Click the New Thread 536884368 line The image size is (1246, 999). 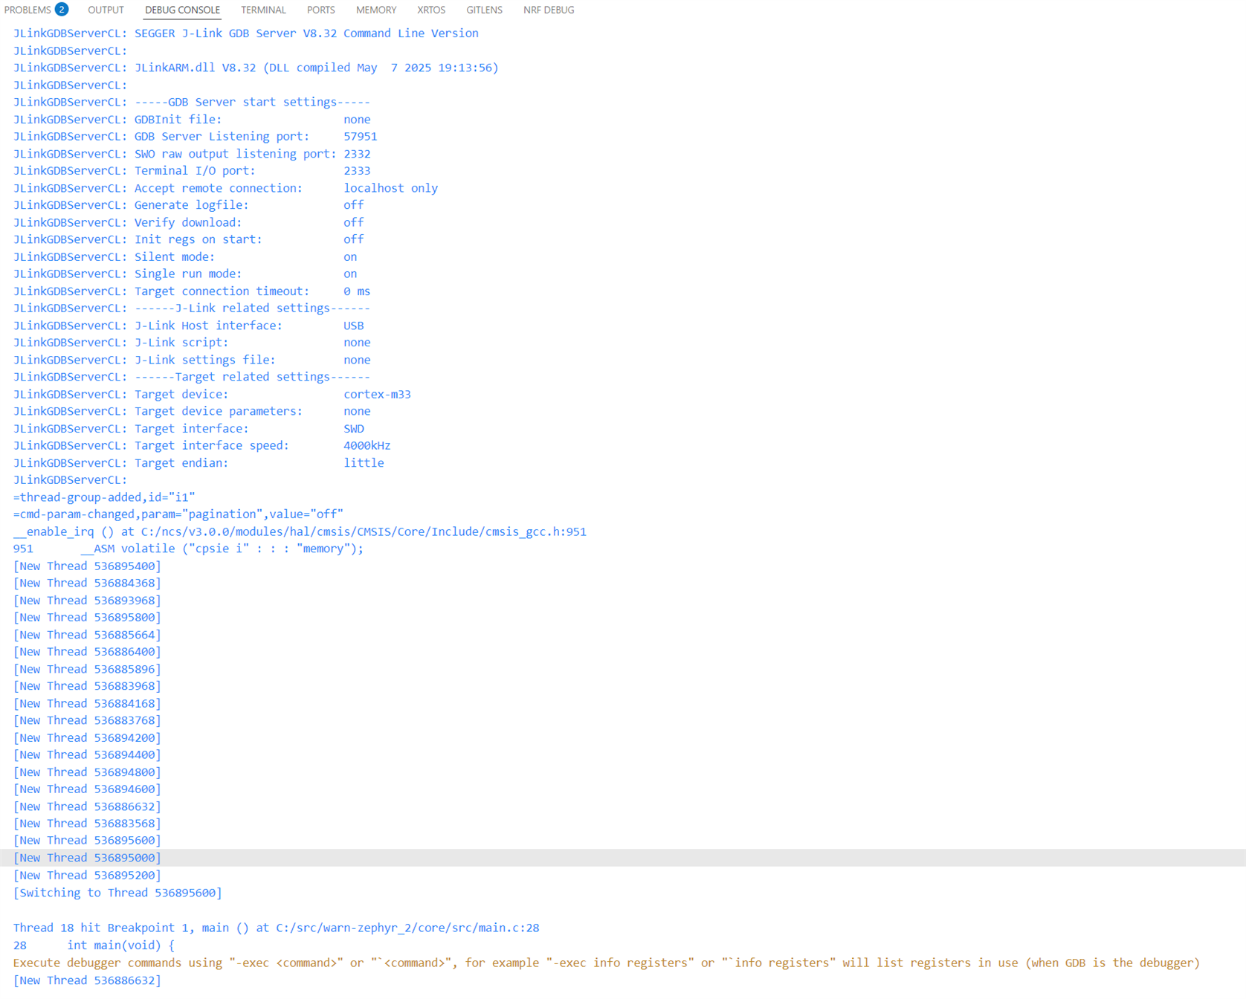click(87, 583)
